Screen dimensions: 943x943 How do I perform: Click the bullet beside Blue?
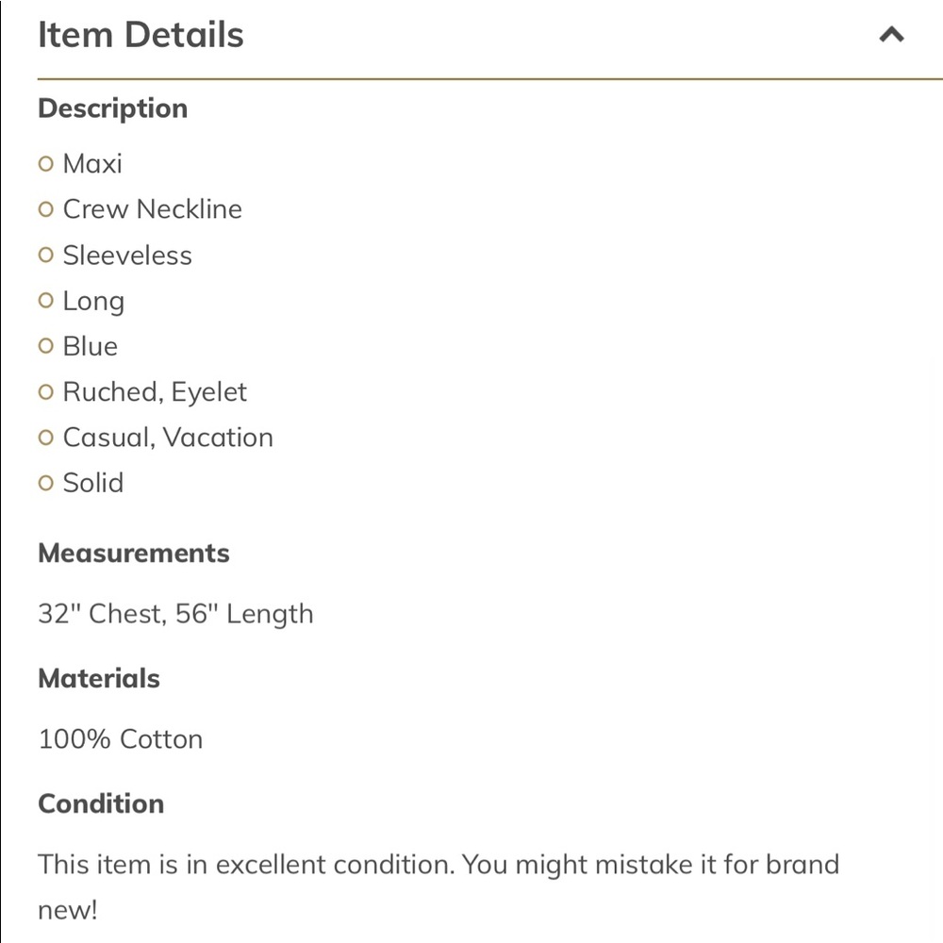pos(45,346)
